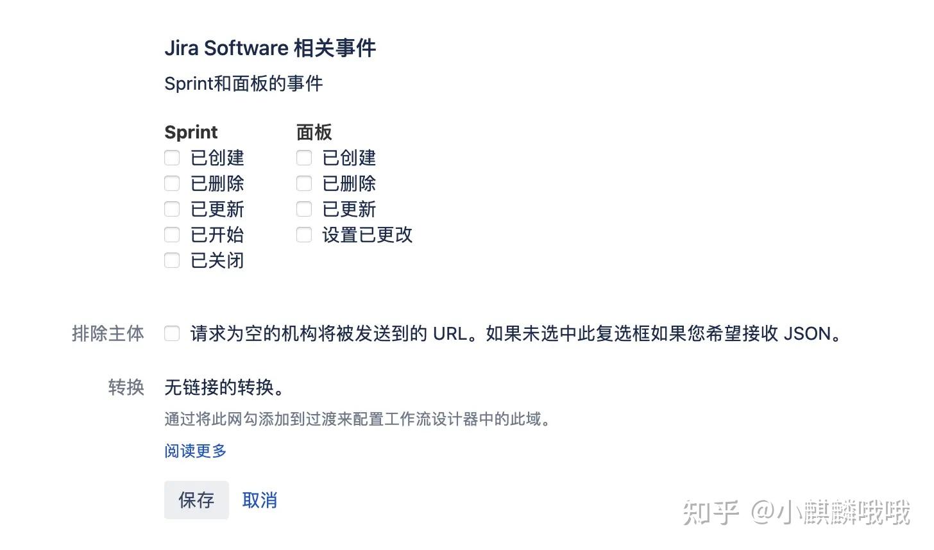Open the 阅读更多 link
Screen dimensions: 934x550
[x=195, y=451]
